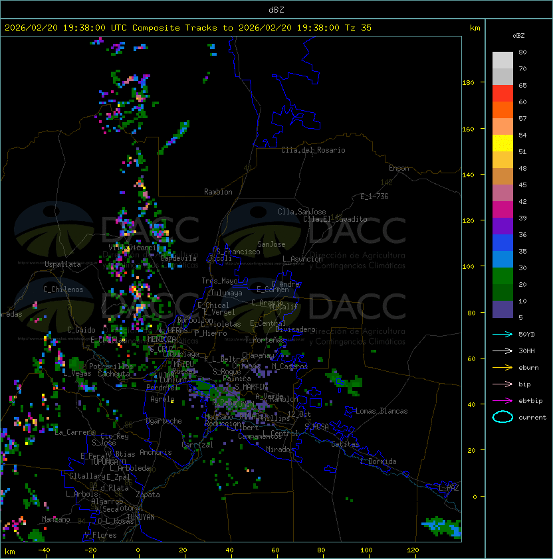Click the cyan 50YD arrow icon
553x559 pixels.
click(502, 335)
